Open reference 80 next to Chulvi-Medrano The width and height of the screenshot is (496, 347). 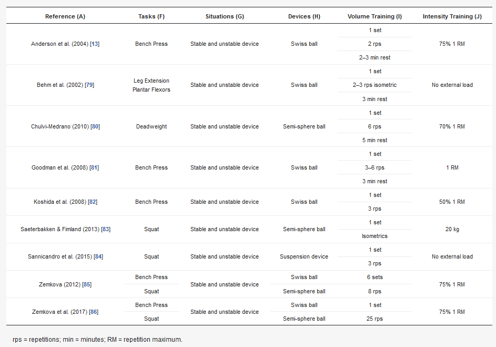pyautogui.click(x=95, y=127)
